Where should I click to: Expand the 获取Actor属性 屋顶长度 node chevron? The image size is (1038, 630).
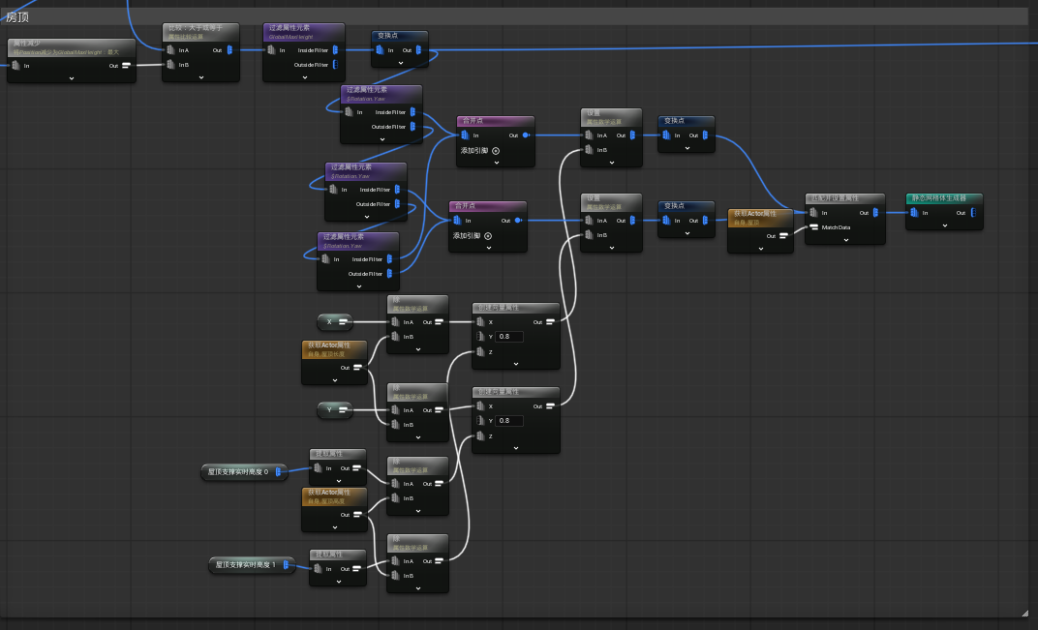(x=334, y=380)
